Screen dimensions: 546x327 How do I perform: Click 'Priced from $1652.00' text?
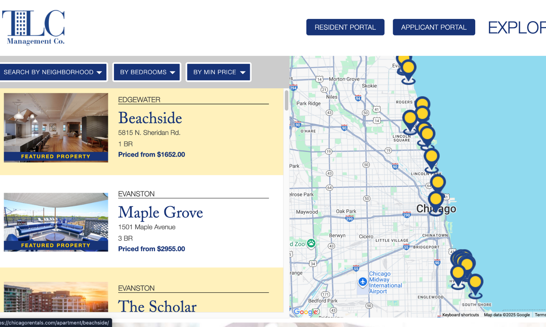point(152,154)
